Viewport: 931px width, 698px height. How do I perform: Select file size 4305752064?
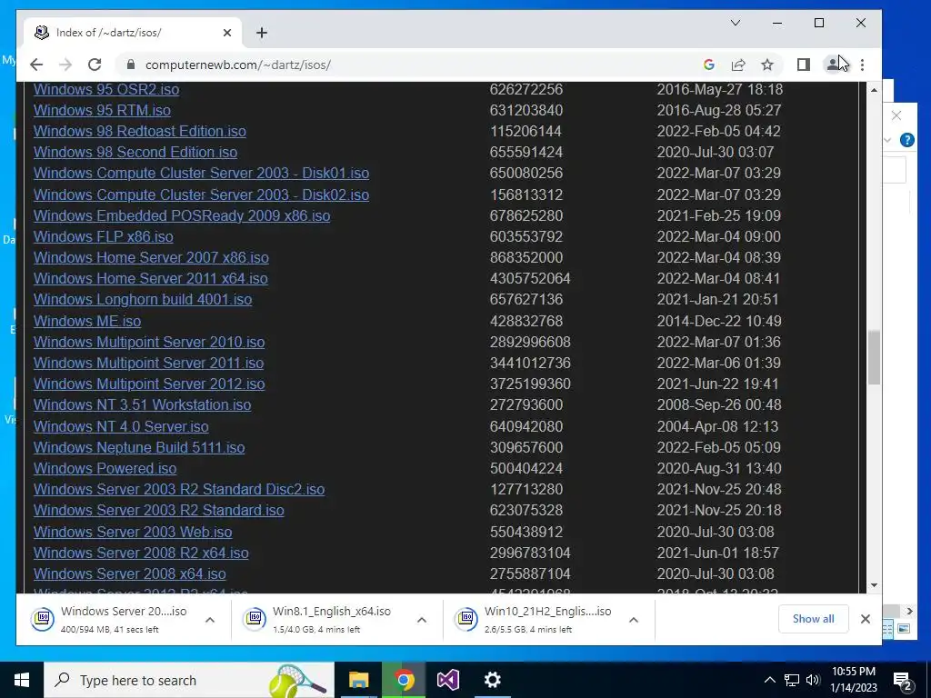530,278
